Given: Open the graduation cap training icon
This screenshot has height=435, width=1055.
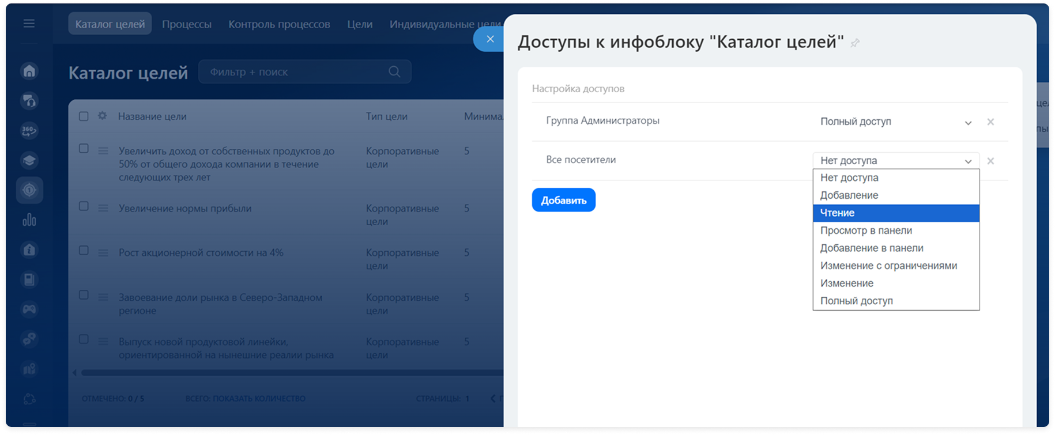Looking at the screenshot, I should click(x=29, y=160).
